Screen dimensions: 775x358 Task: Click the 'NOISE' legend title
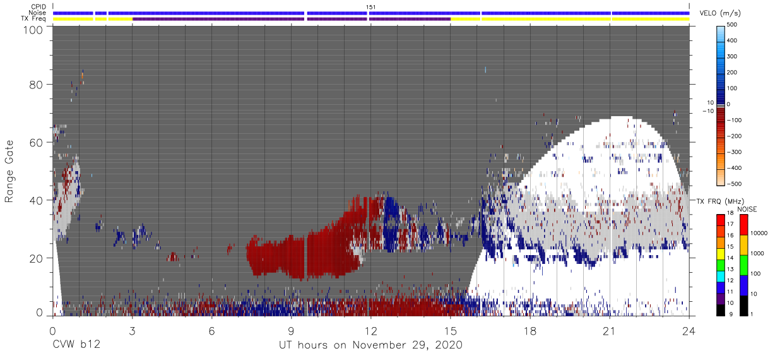pyautogui.click(x=747, y=209)
